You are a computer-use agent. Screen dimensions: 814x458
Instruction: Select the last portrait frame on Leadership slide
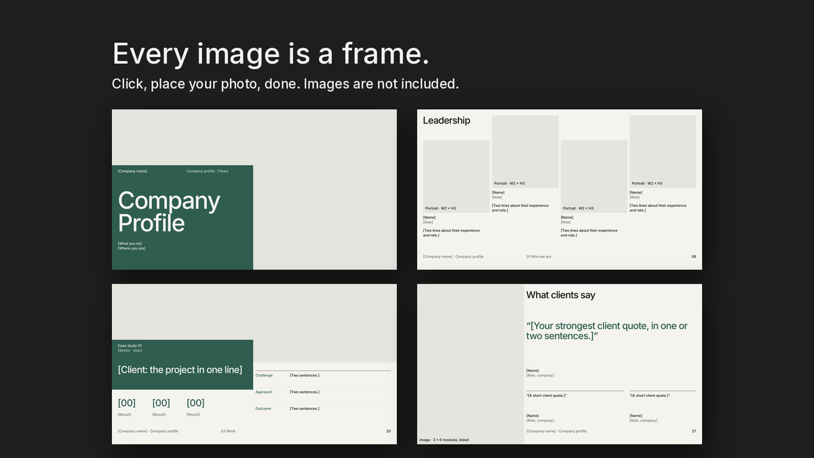click(663, 151)
